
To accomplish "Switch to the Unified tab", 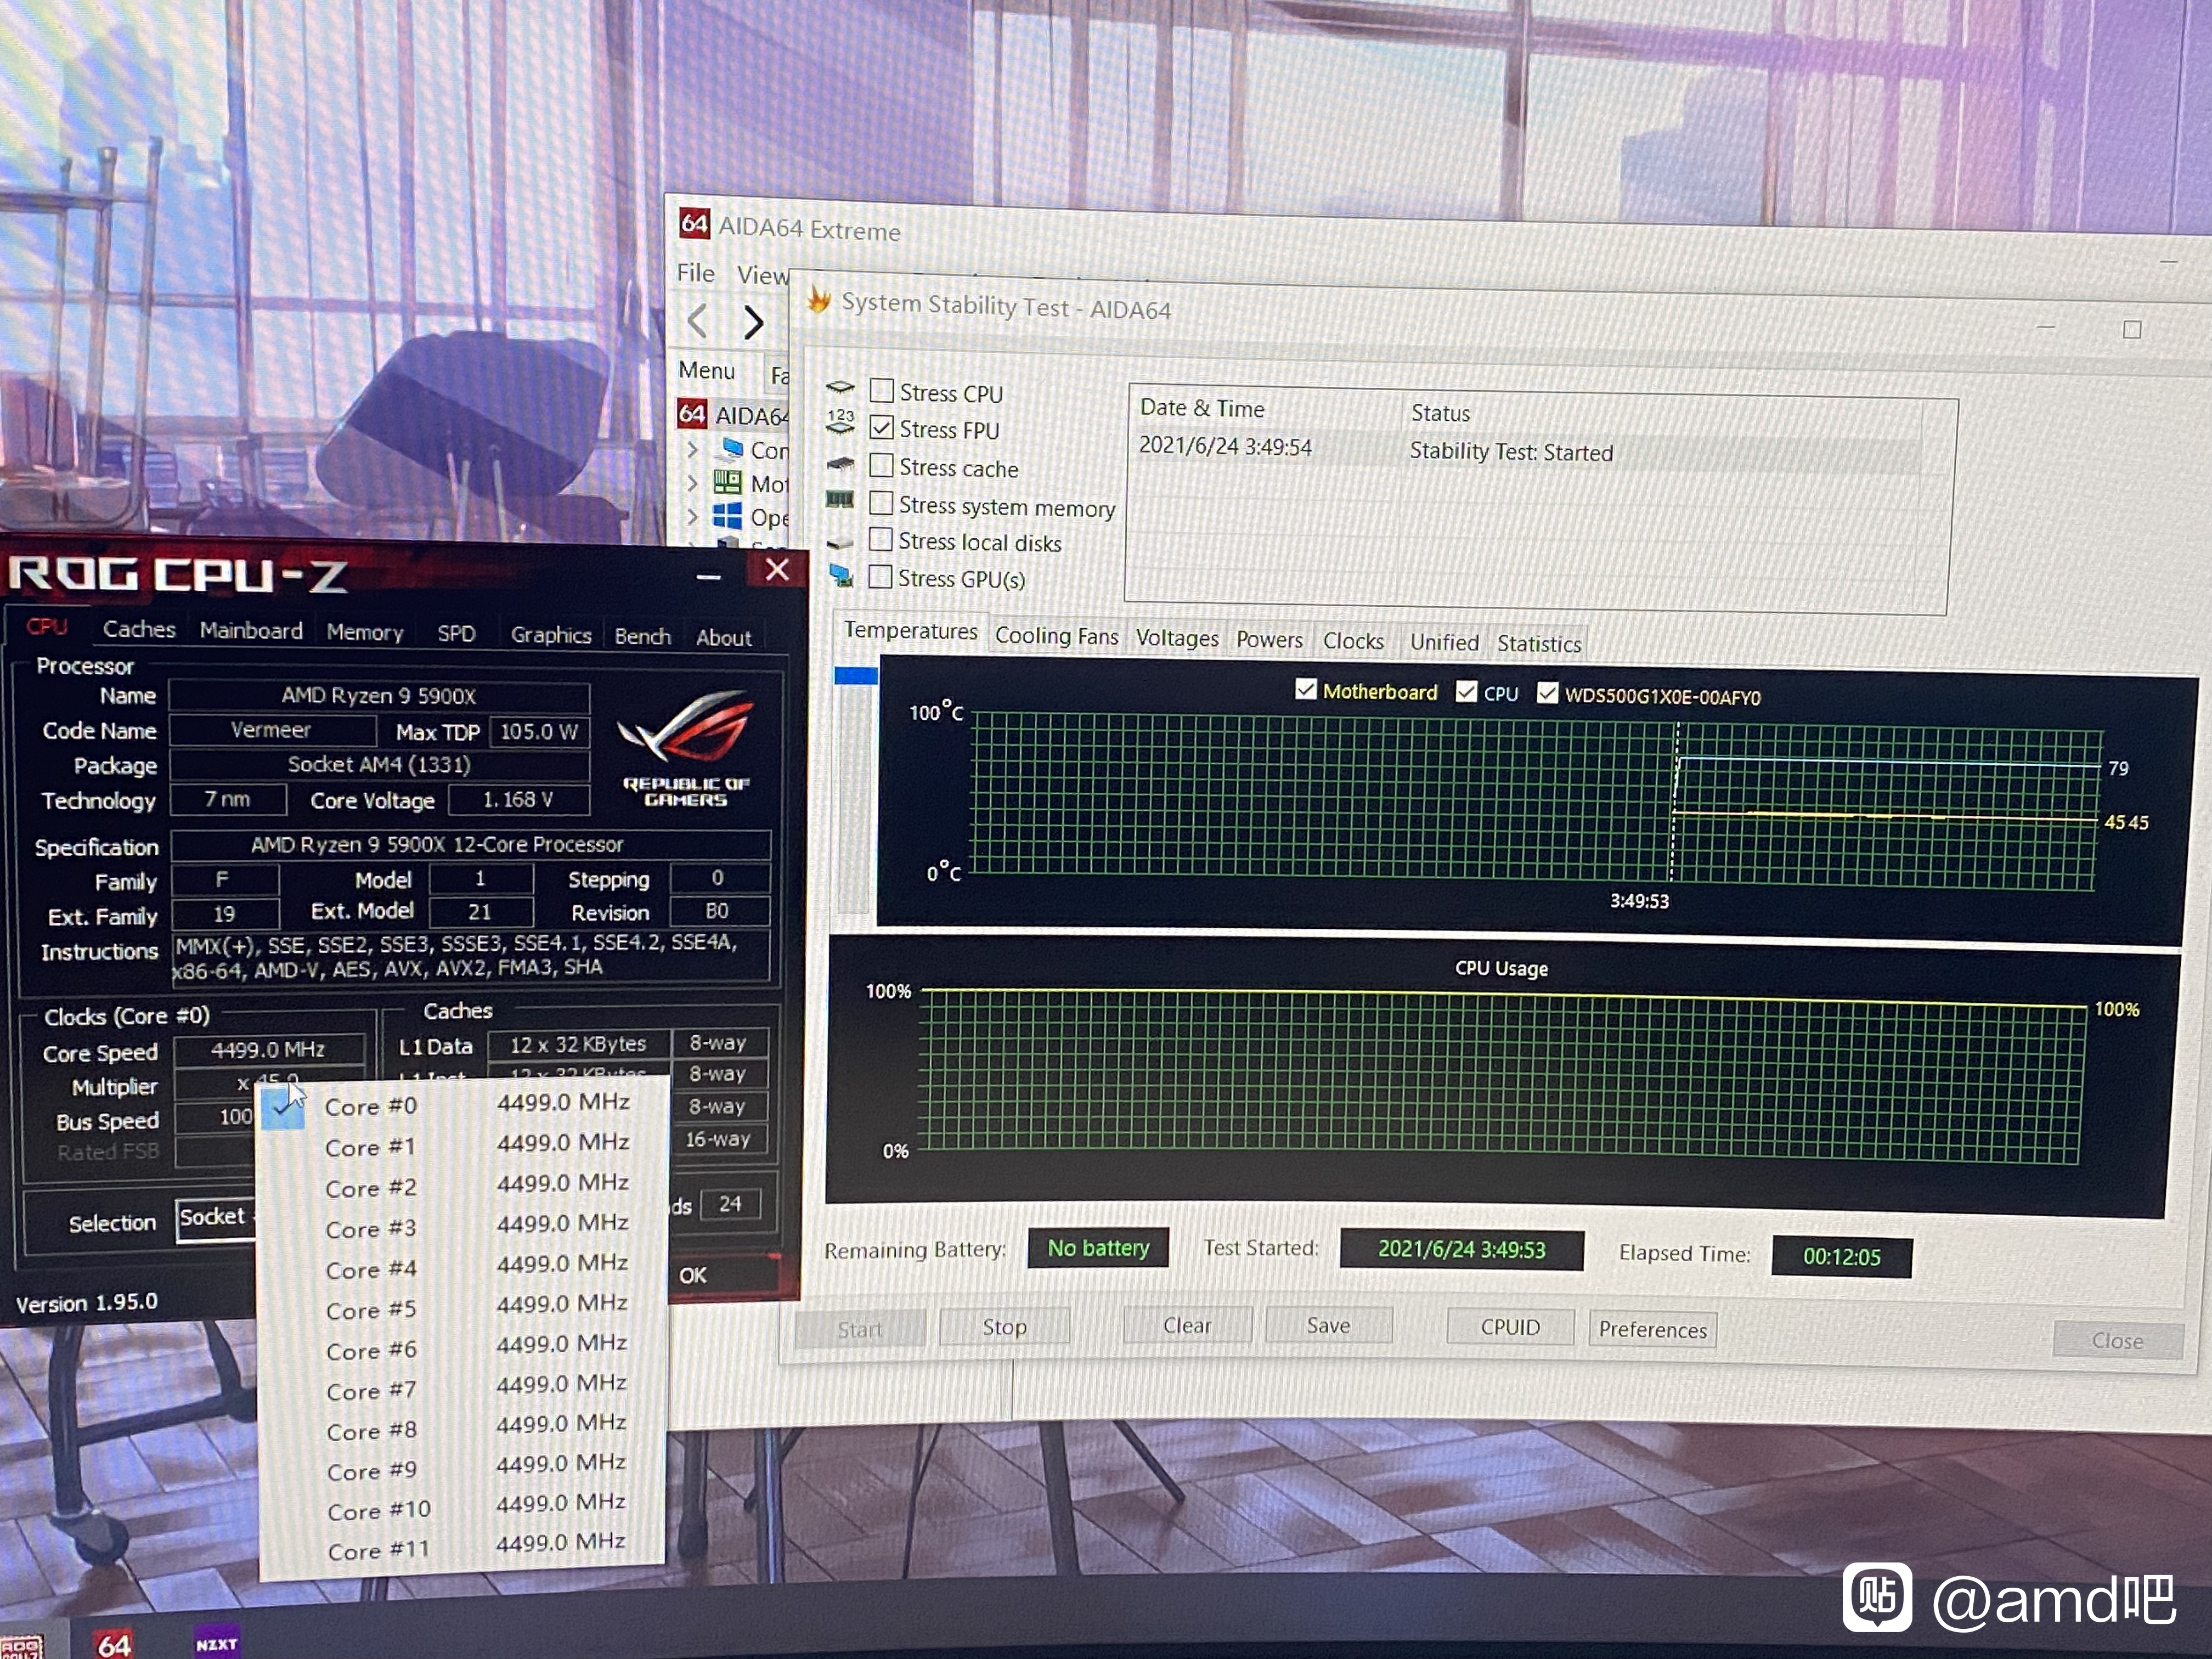I will click(1444, 643).
